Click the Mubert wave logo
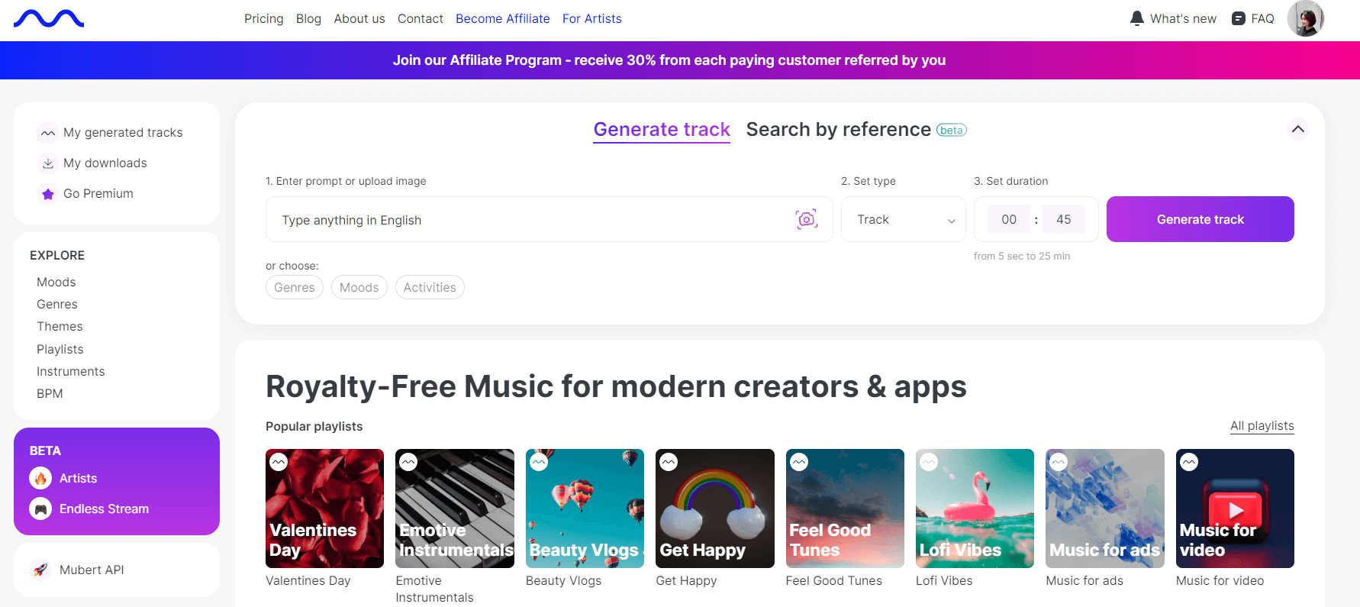The height and width of the screenshot is (607, 1360). tap(49, 19)
